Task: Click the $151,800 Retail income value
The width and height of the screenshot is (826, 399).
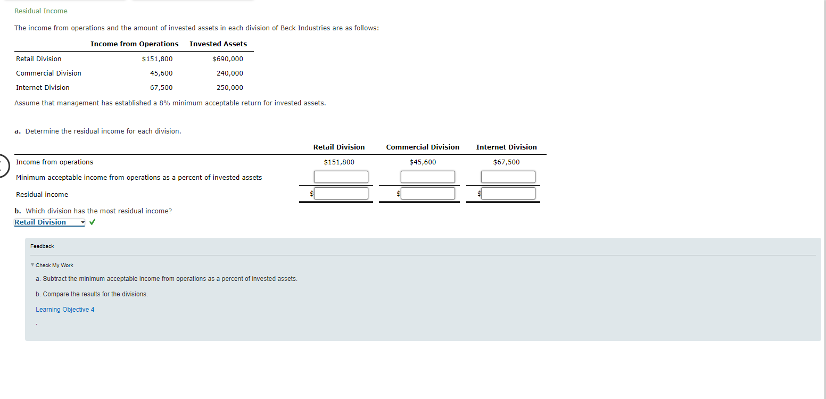Action: click(339, 162)
